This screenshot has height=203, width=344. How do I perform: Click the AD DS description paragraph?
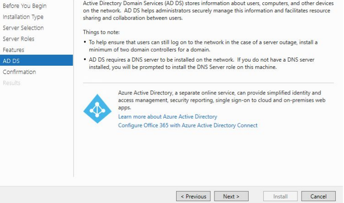206,10
